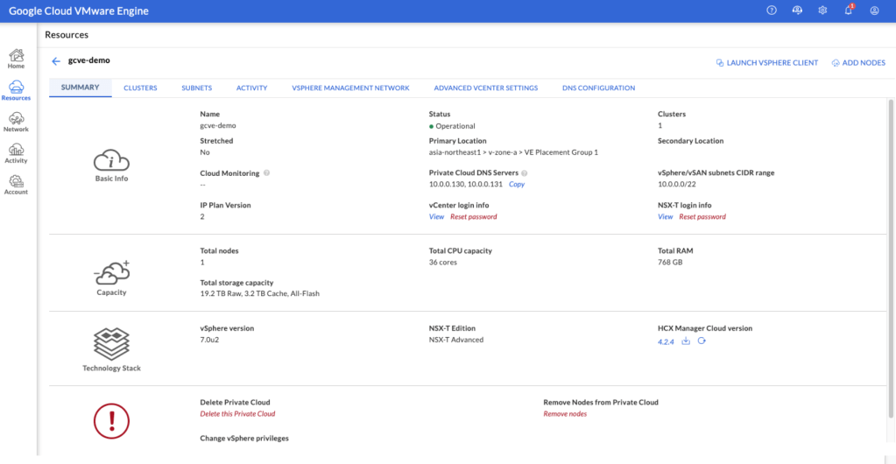Click Delete this Private Cloud link
The width and height of the screenshot is (896, 464).
tap(237, 414)
